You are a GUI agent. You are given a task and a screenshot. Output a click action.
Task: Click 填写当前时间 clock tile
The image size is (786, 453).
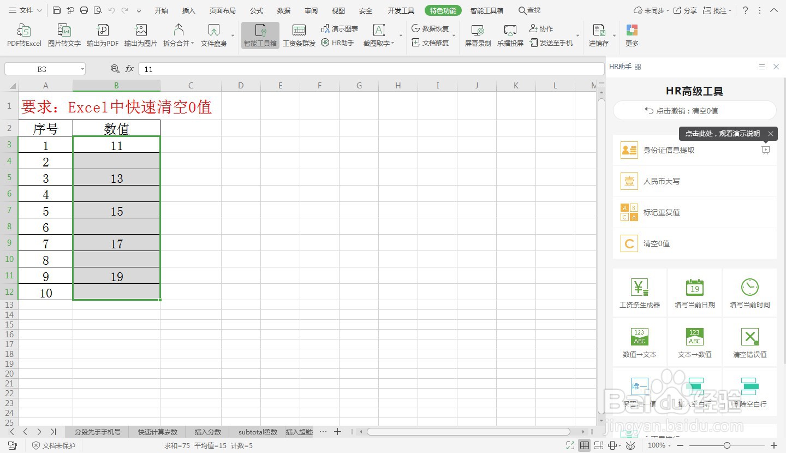(x=750, y=293)
